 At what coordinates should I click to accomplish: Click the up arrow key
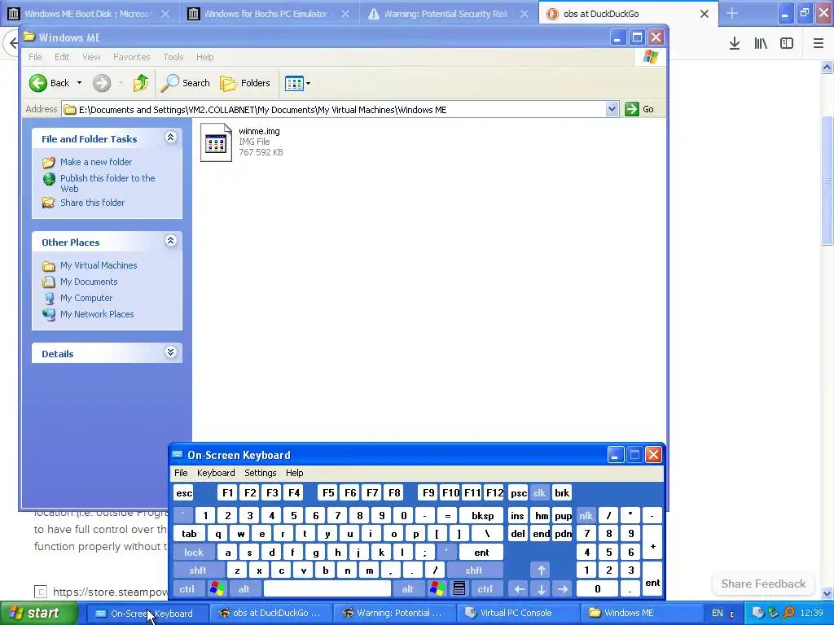541,570
